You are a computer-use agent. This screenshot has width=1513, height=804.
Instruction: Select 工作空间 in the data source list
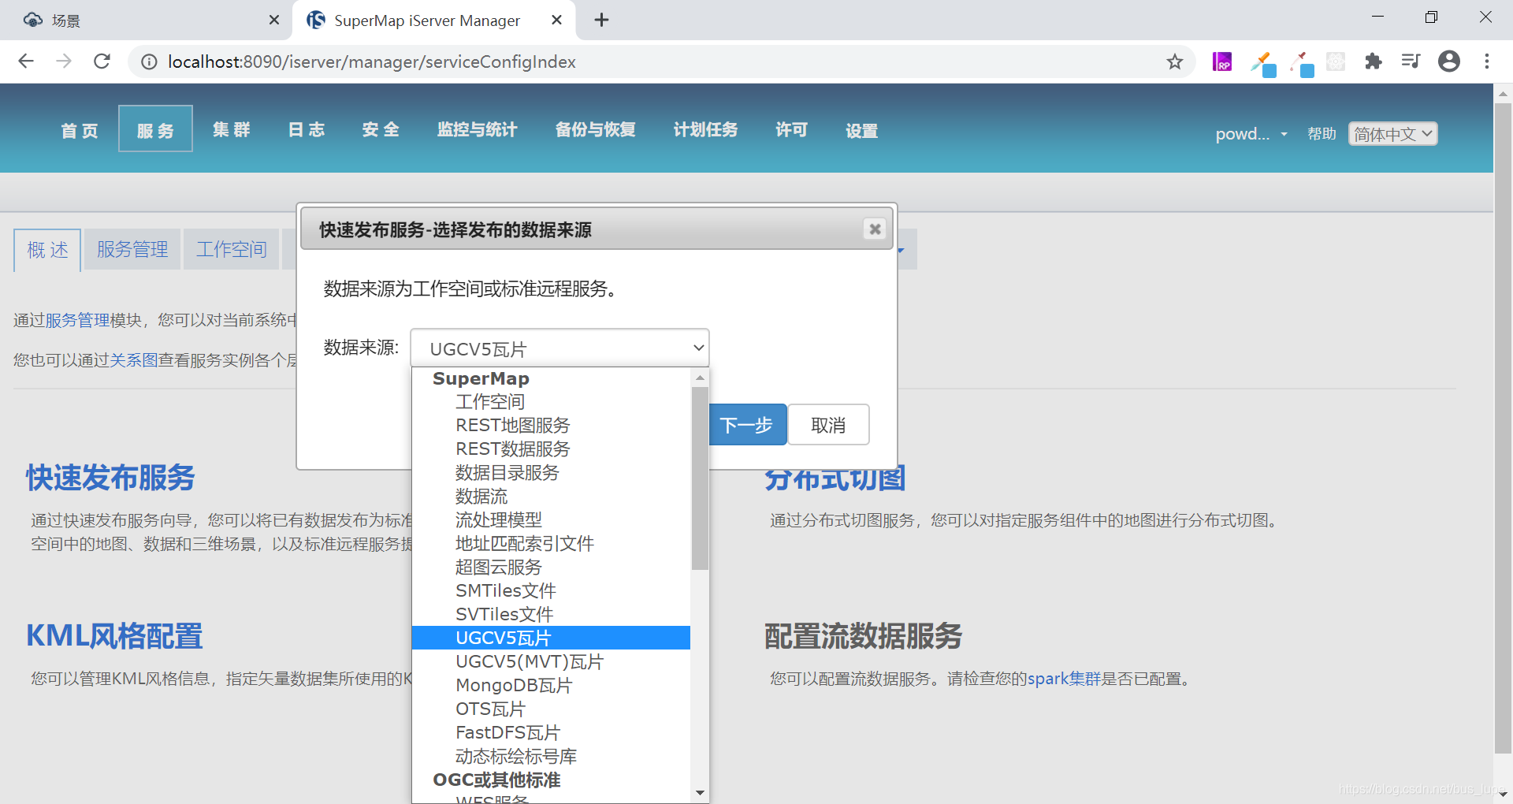coord(551,402)
